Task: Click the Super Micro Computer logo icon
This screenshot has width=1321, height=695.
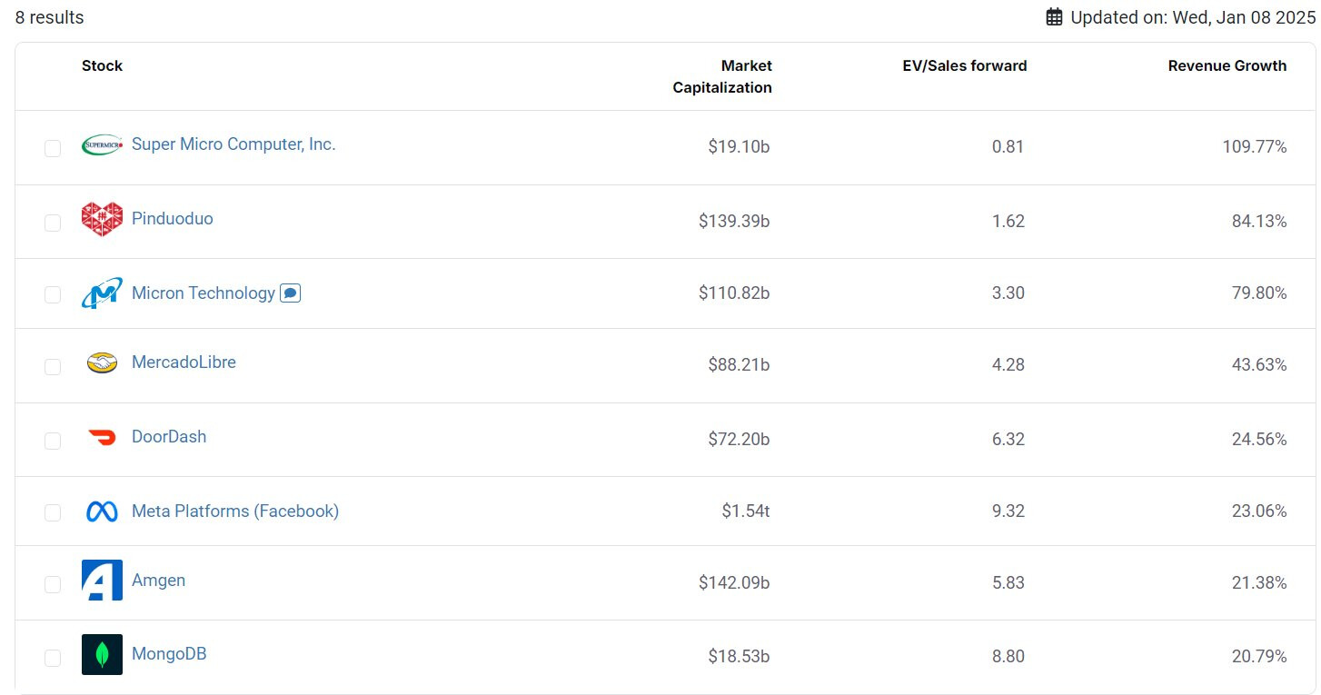Action: click(102, 145)
